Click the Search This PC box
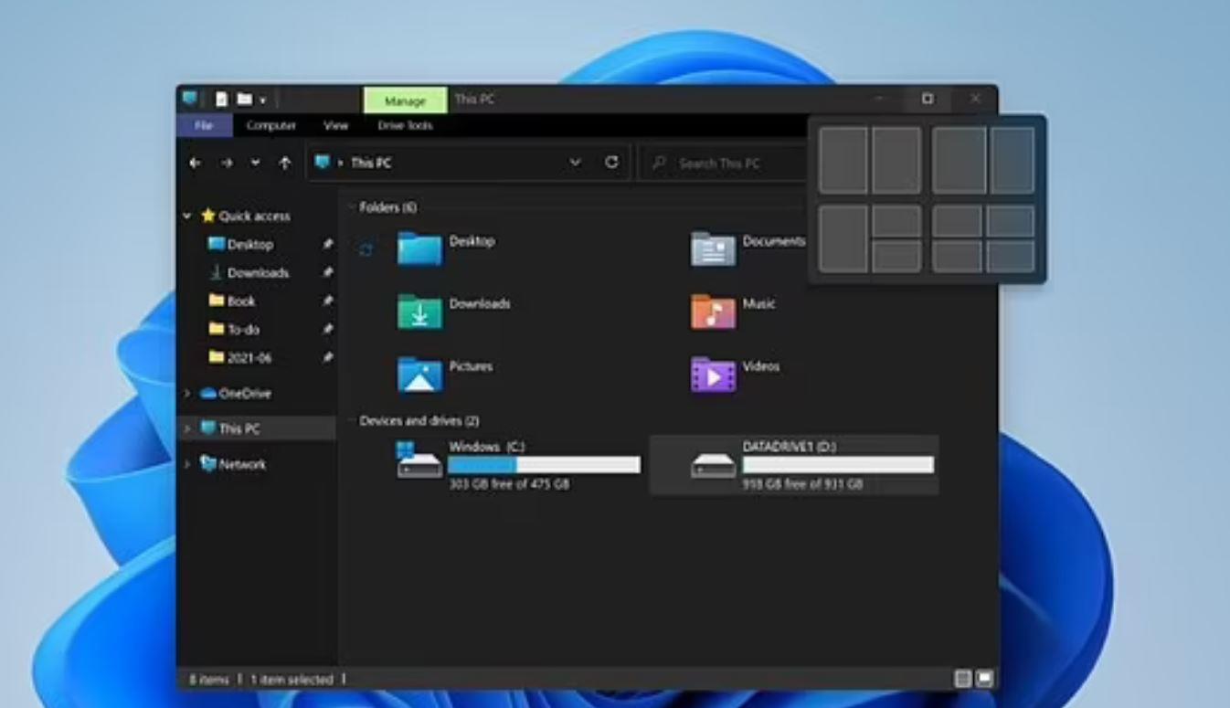The width and height of the screenshot is (1230, 708). click(x=722, y=163)
